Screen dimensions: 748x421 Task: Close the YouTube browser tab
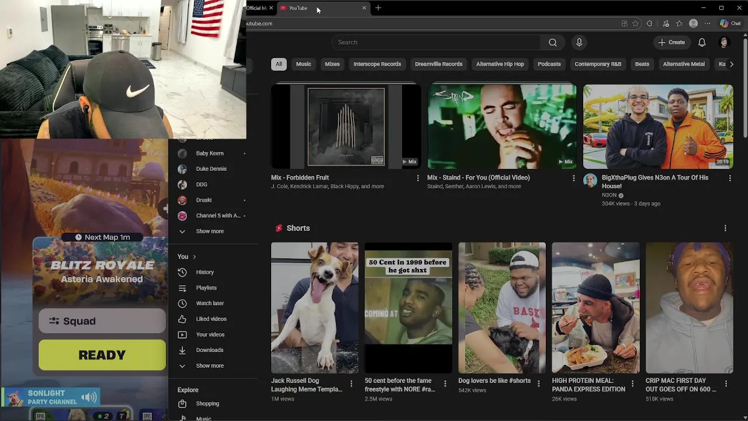tap(364, 8)
